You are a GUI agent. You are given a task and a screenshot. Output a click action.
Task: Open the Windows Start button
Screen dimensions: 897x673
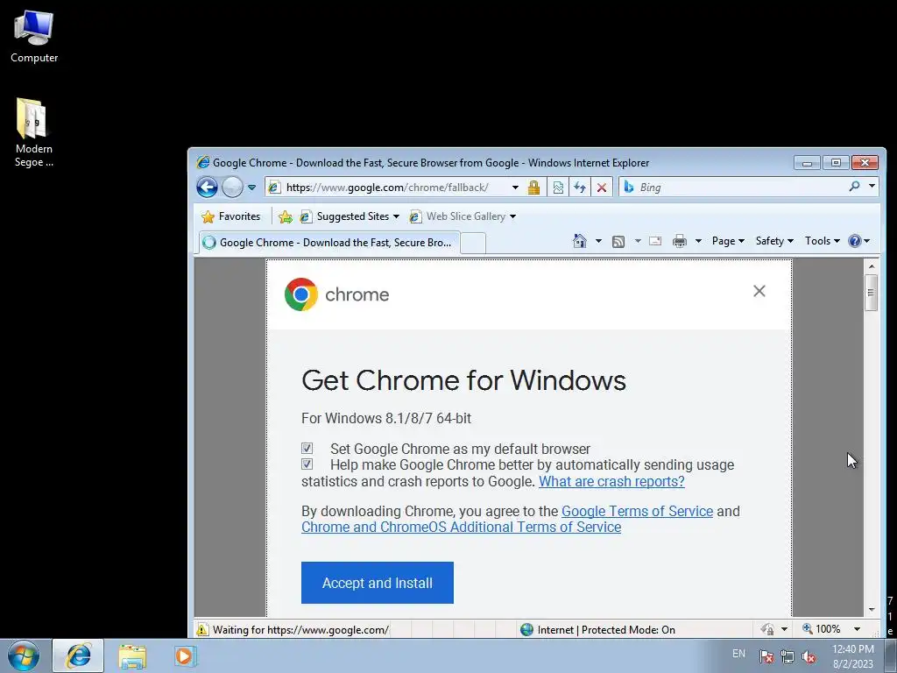pyautogui.click(x=24, y=655)
